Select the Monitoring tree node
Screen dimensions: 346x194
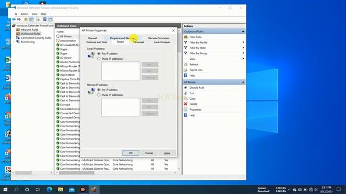[x=28, y=42]
